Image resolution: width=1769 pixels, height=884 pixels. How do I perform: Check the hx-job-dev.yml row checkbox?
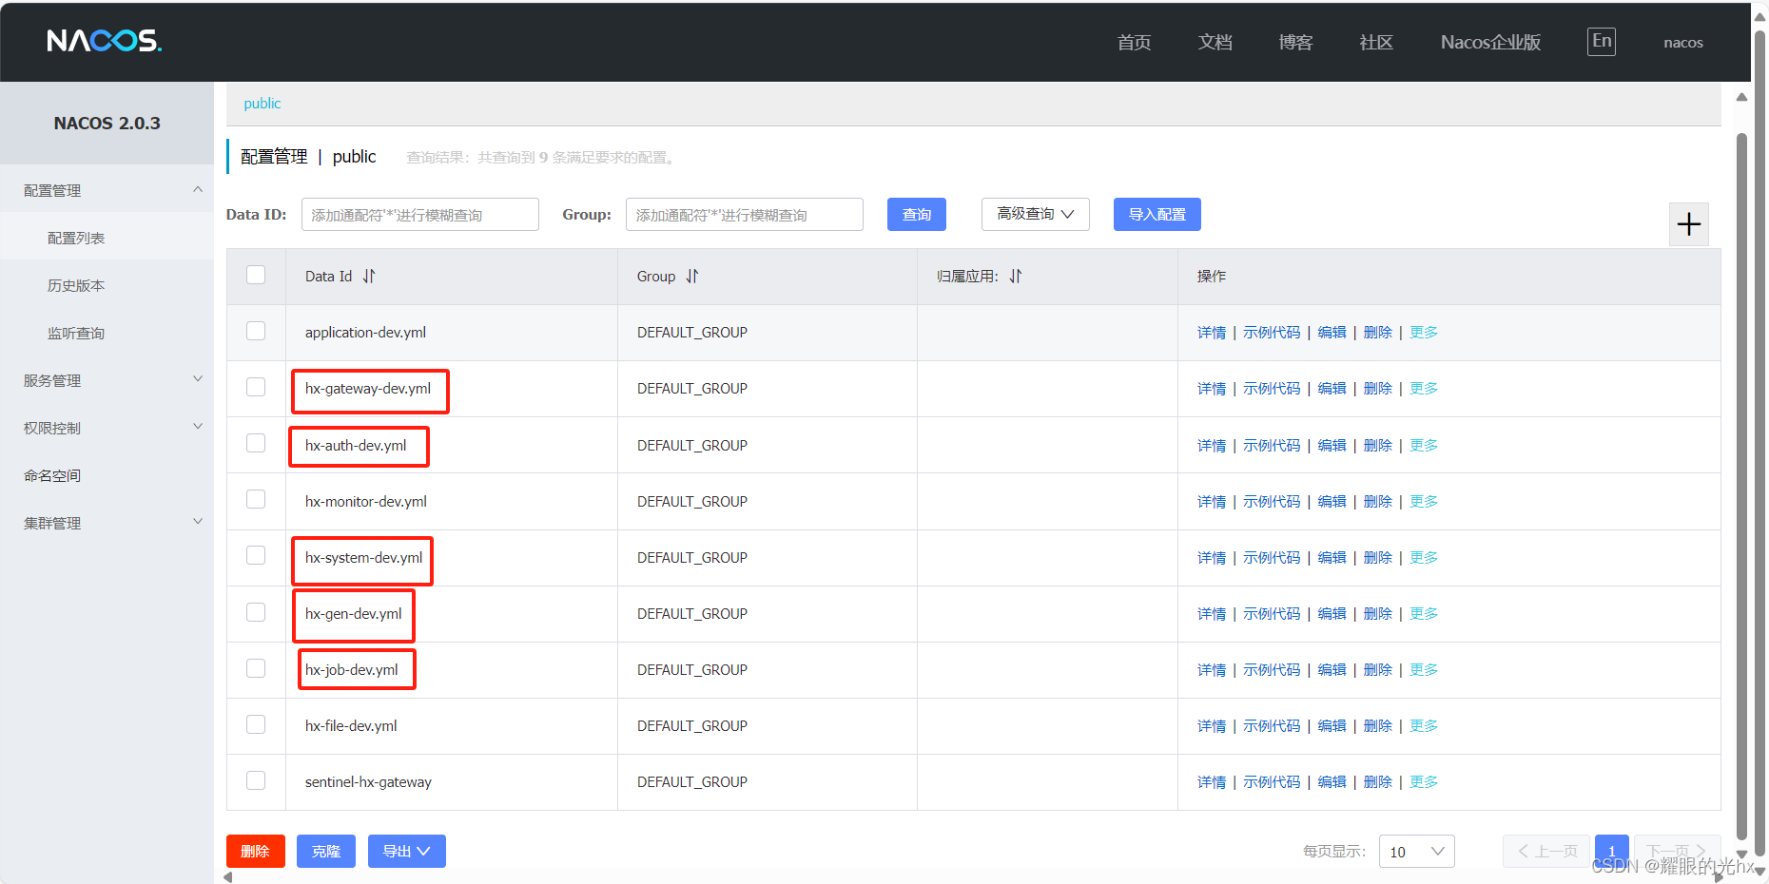[x=256, y=668]
